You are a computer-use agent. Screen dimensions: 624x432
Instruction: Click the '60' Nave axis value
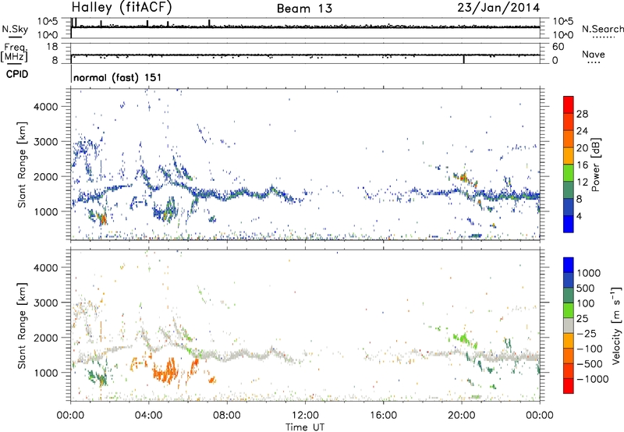click(558, 47)
